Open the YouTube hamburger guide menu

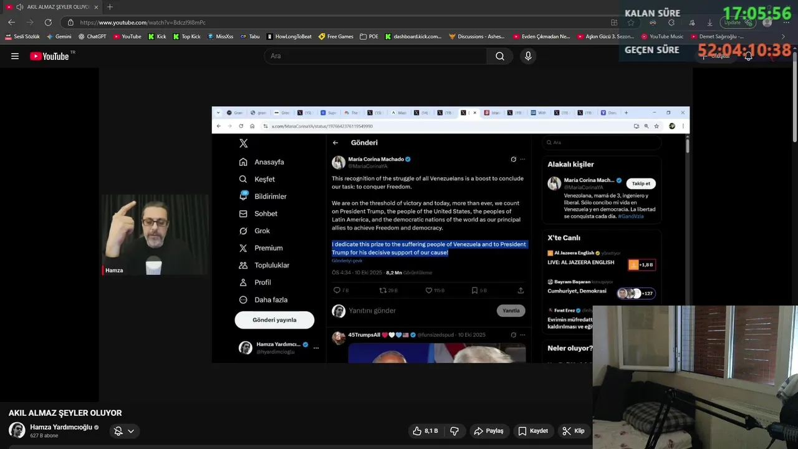coord(15,56)
